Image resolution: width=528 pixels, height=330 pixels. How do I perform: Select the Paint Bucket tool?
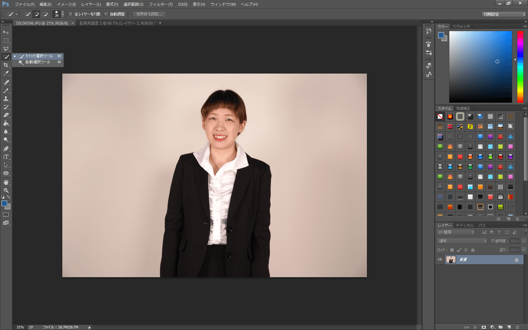click(x=6, y=123)
